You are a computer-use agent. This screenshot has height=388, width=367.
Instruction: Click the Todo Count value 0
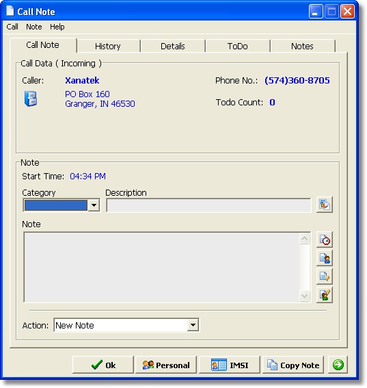coord(272,102)
